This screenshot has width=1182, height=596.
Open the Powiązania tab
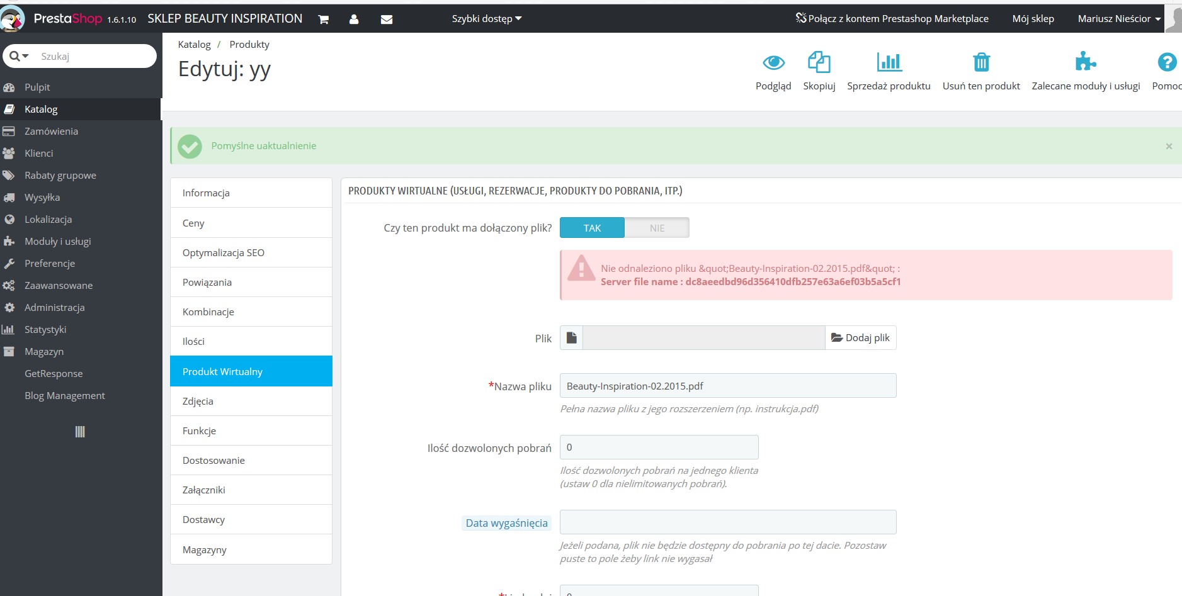coord(251,283)
